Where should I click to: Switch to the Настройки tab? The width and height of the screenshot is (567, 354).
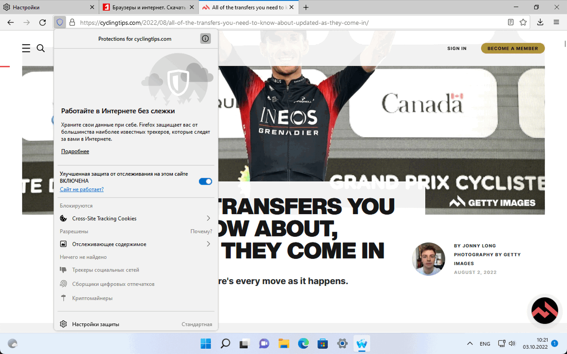pos(49,7)
